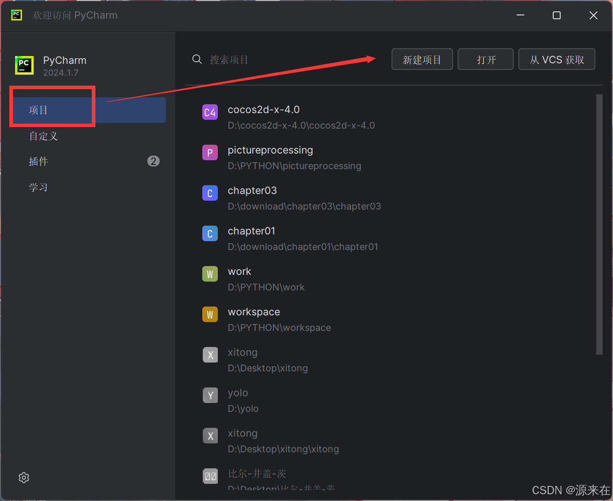
Task: Click the workspace W project icon
Action: [210, 314]
